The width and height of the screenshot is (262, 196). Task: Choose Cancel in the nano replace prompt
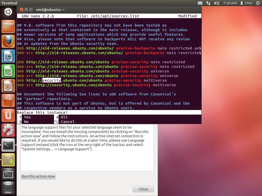tap(64, 122)
